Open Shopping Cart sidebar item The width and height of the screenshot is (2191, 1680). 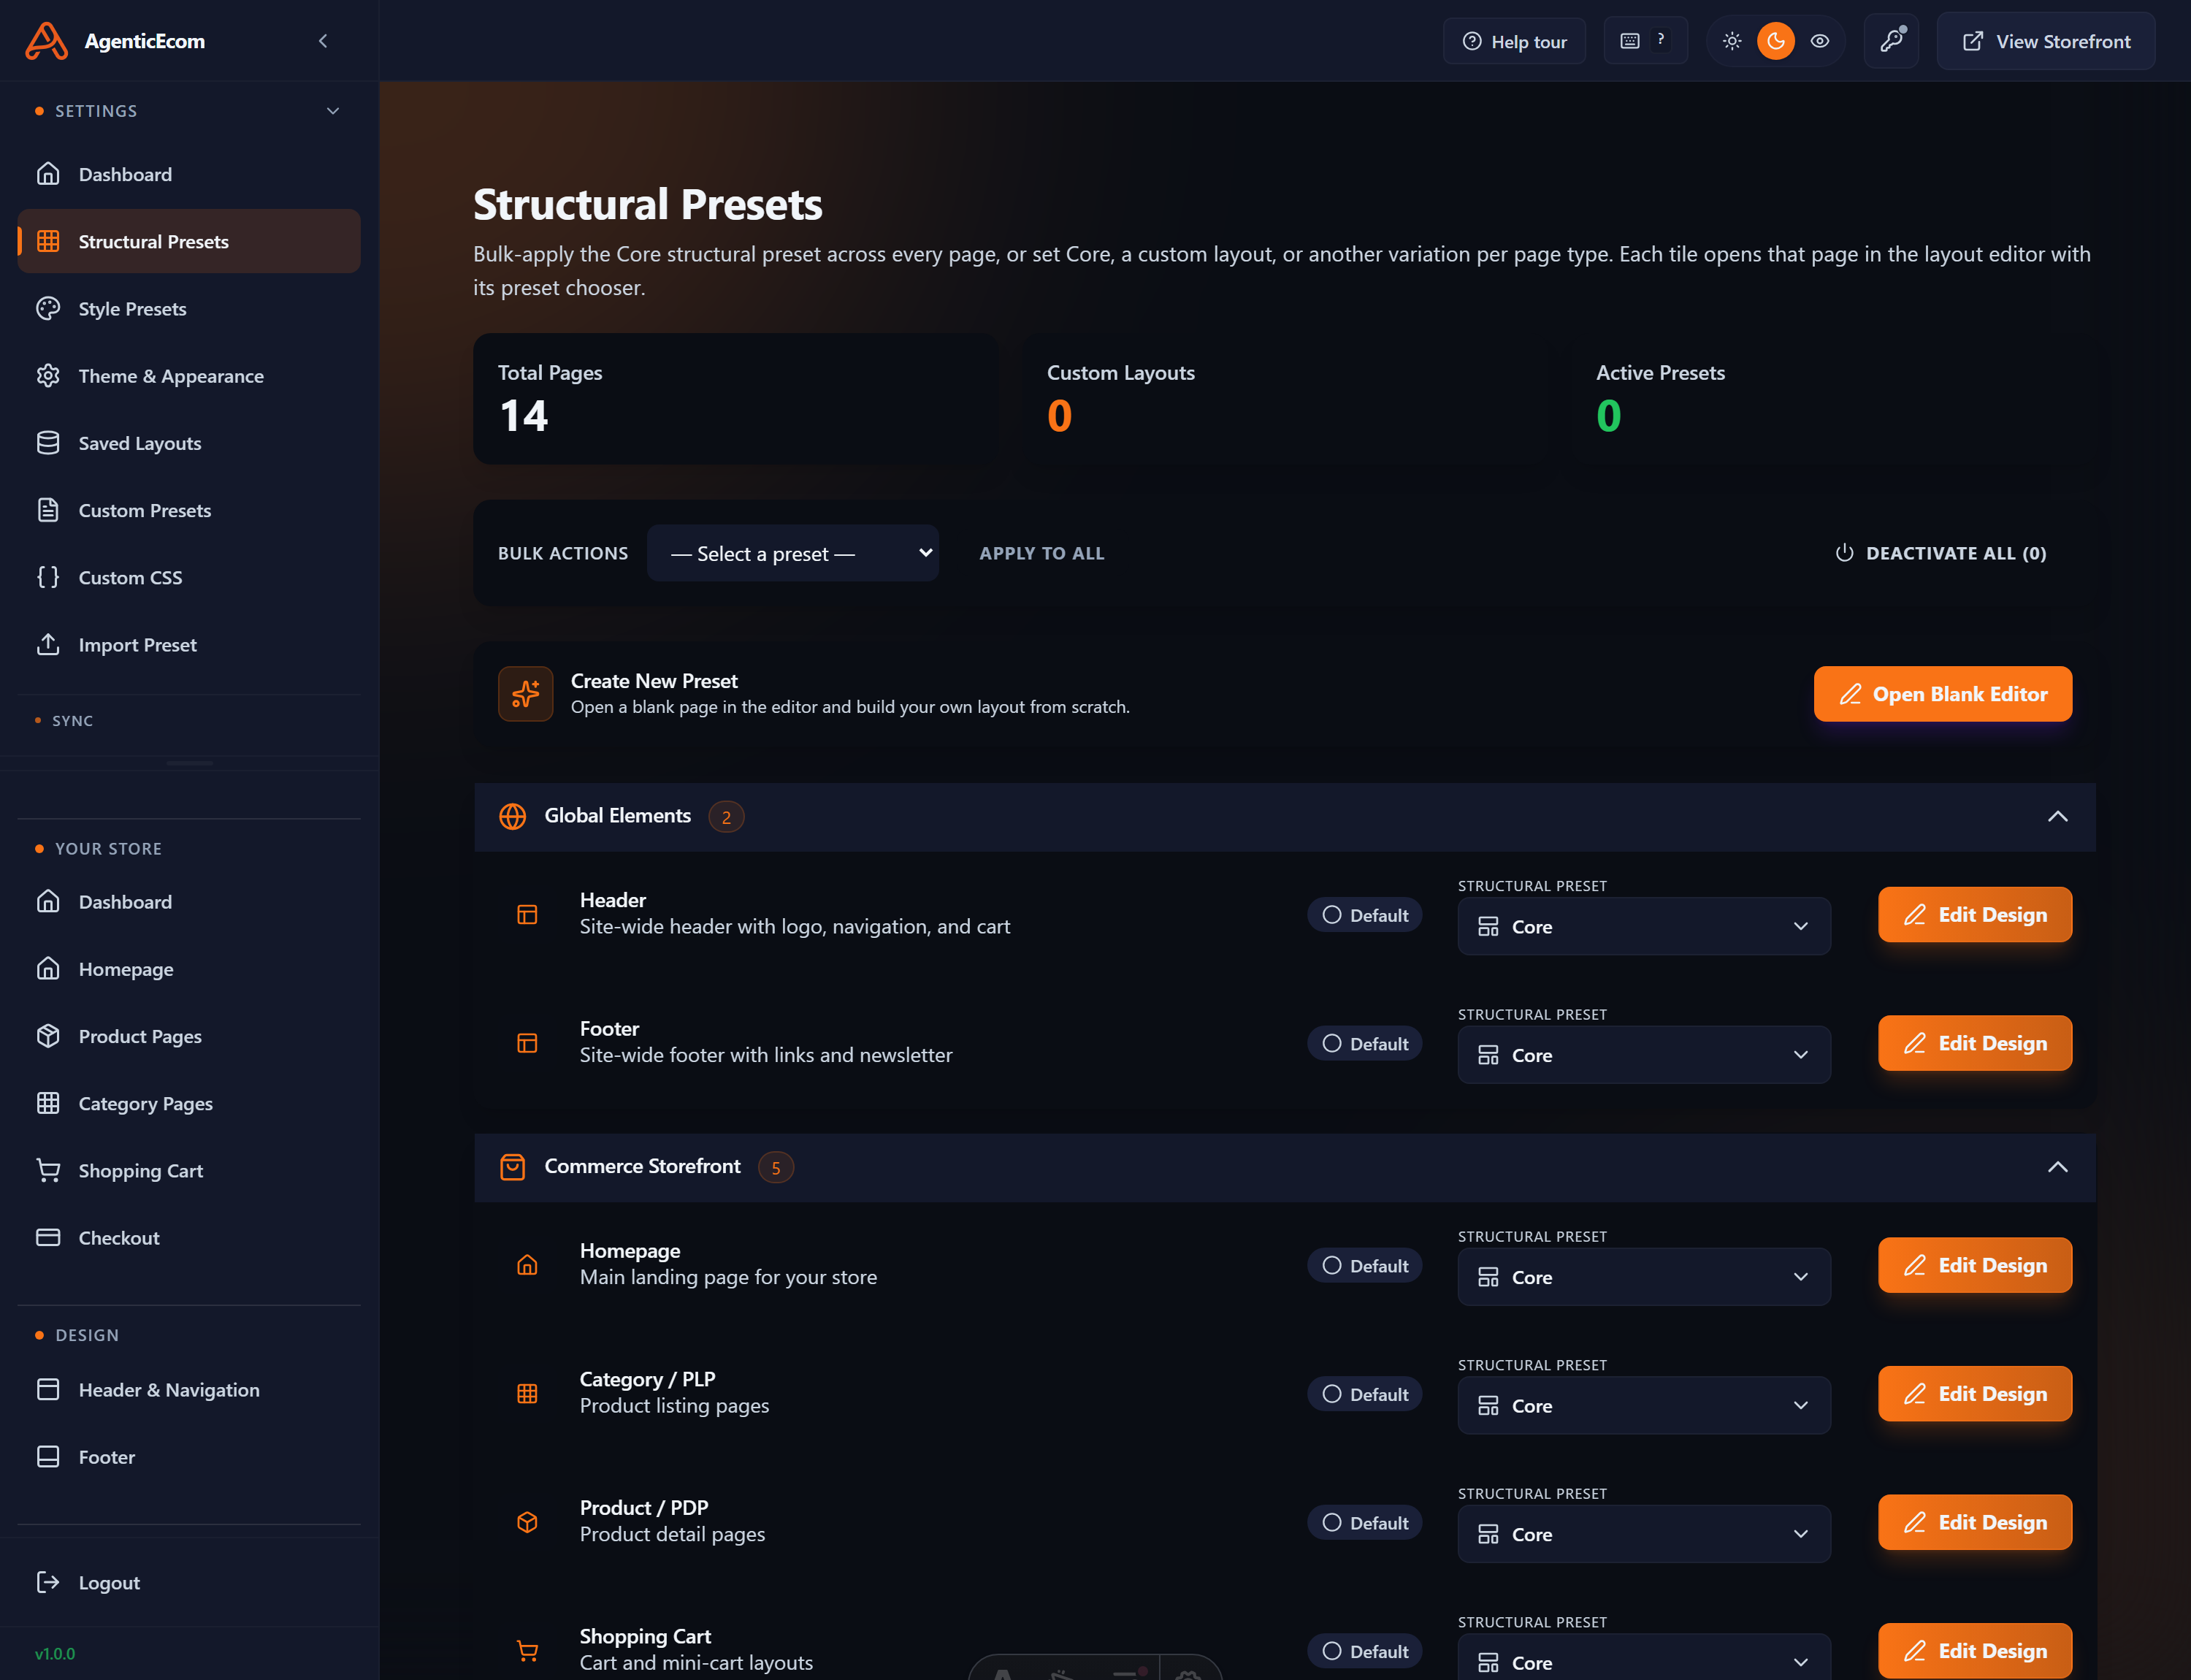pyautogui.click(x=189, y=1170)
